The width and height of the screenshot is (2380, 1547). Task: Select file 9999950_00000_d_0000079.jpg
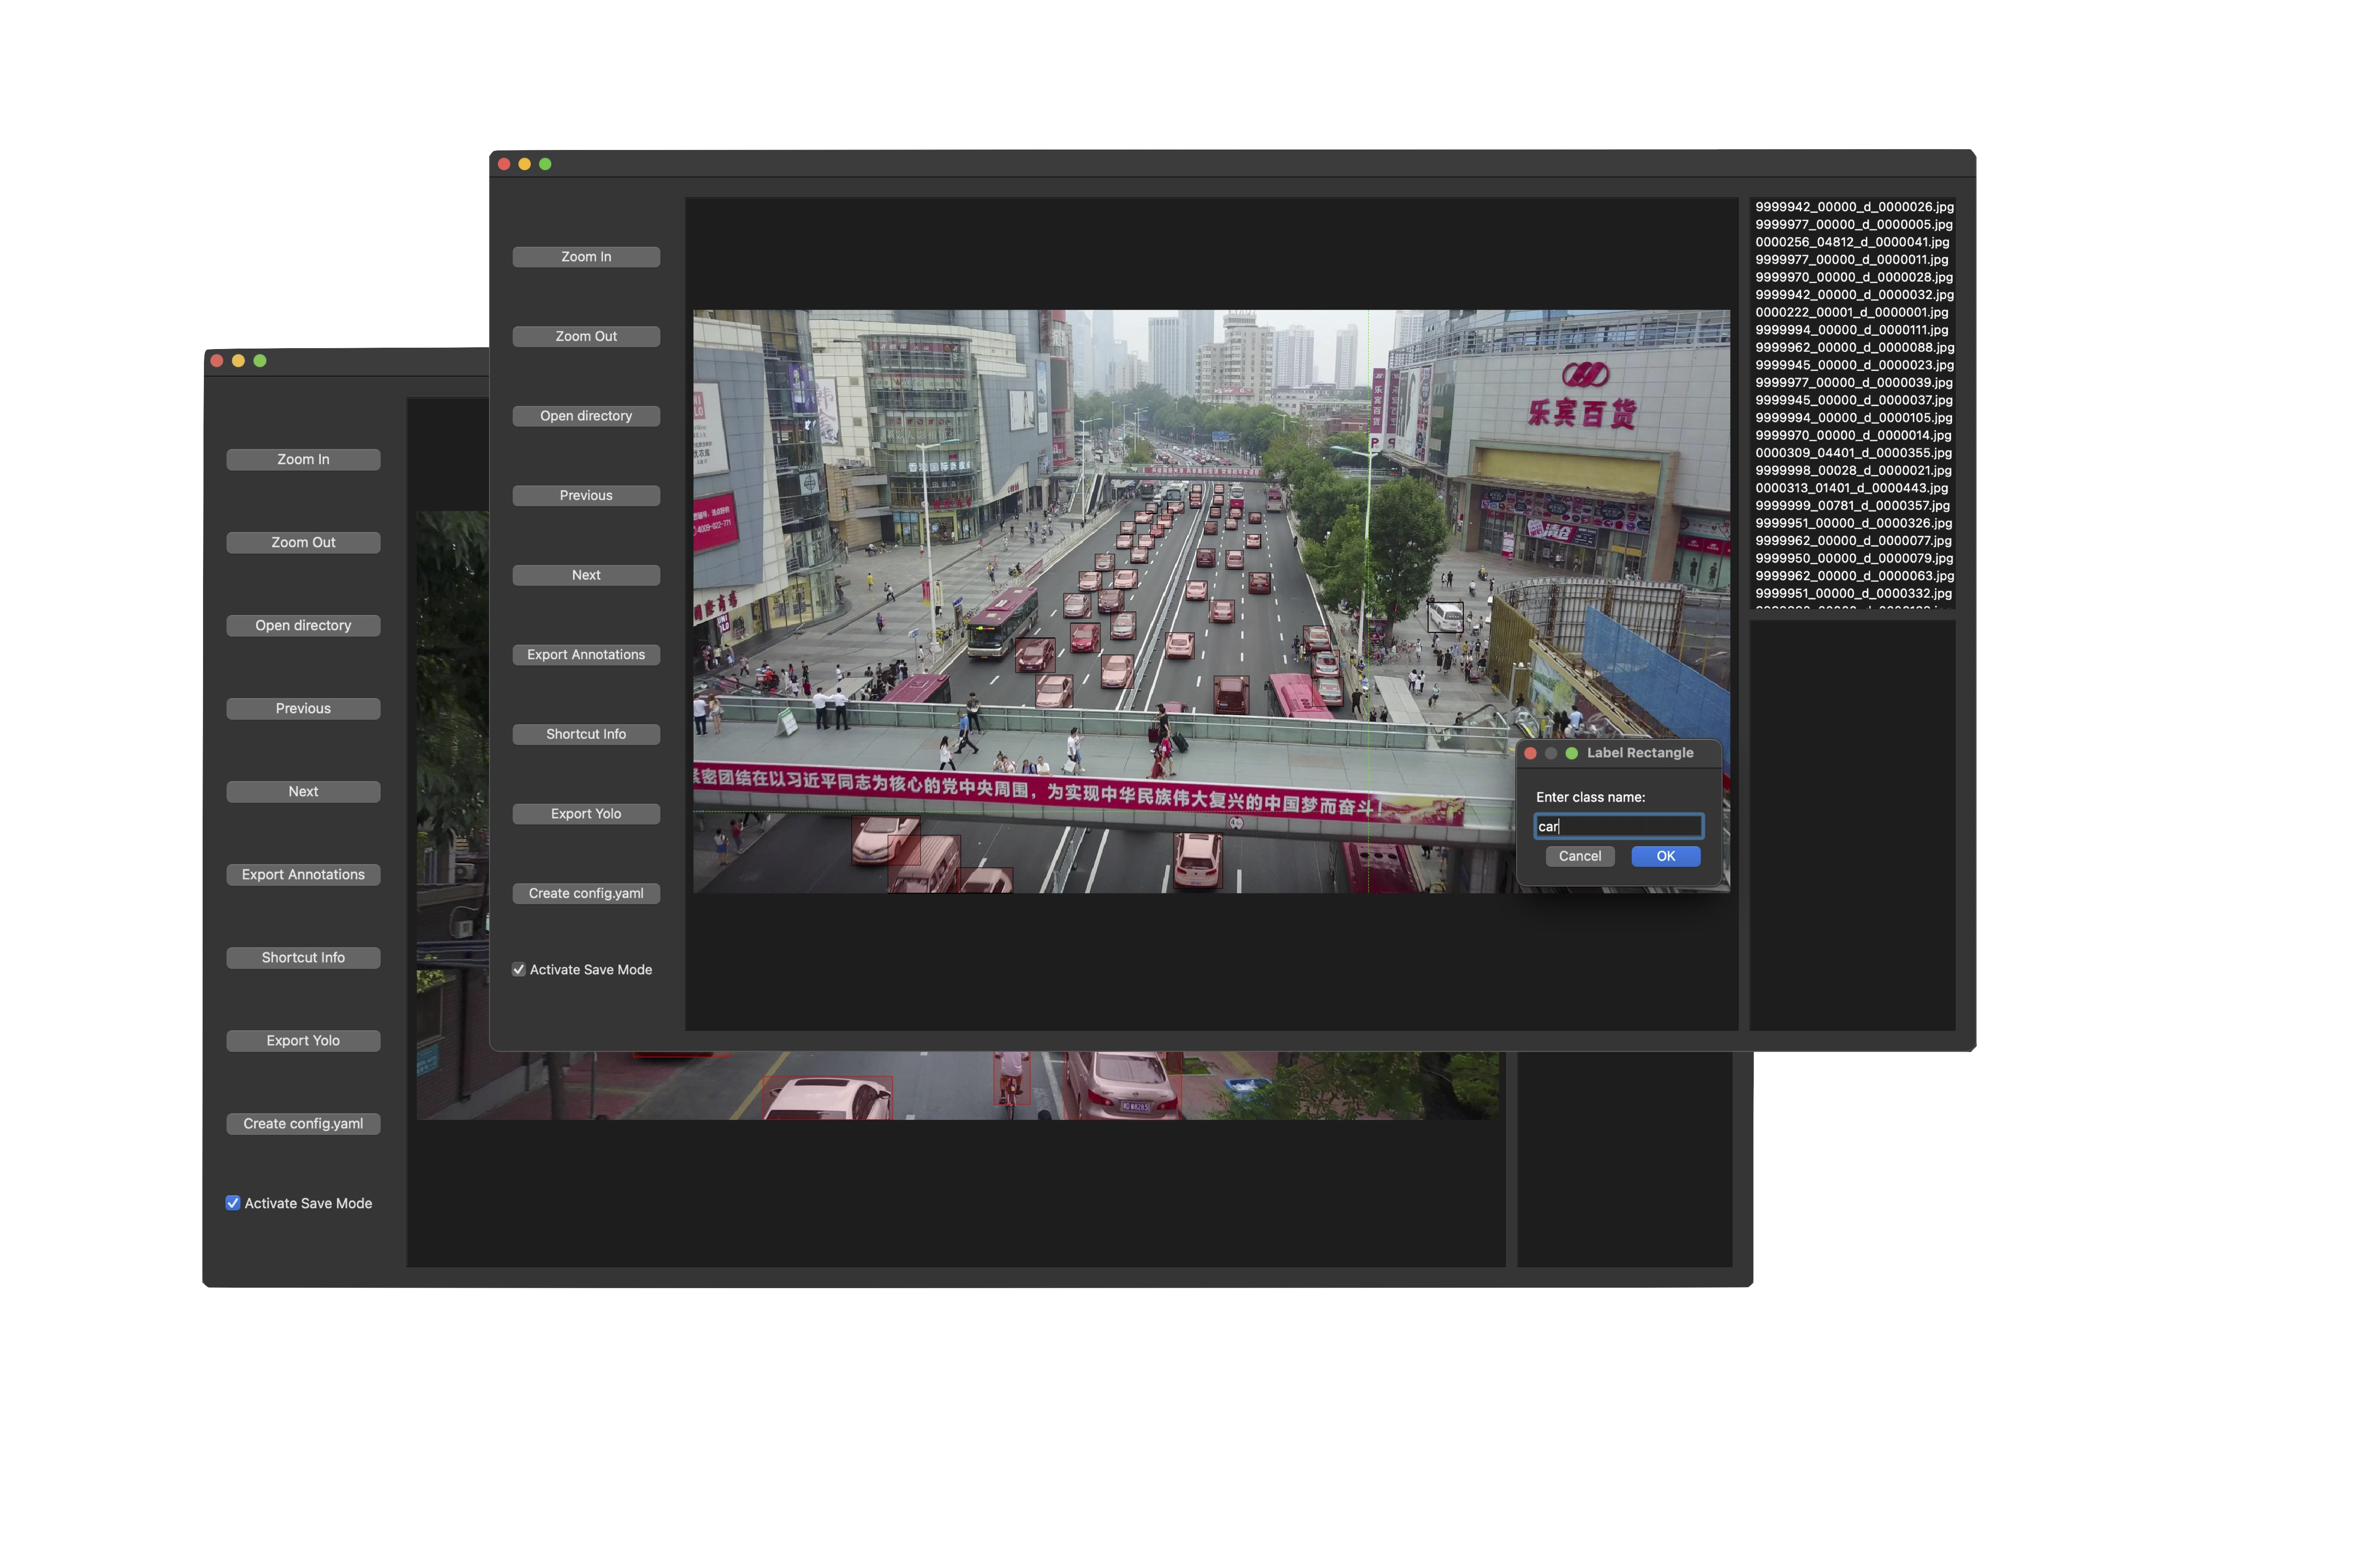[x=1853, y=558]
